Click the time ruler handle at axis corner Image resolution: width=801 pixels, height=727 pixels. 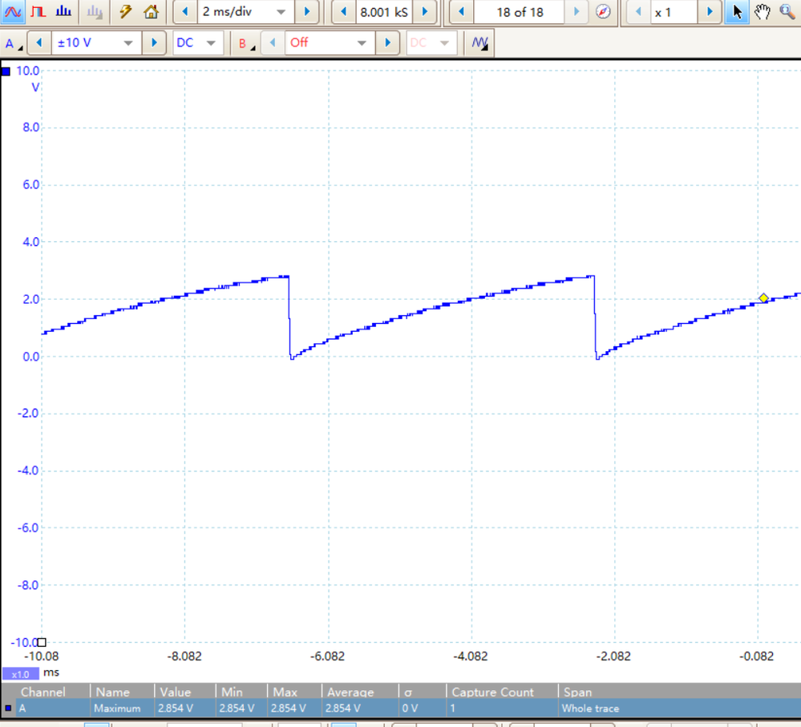coord(42,642)
